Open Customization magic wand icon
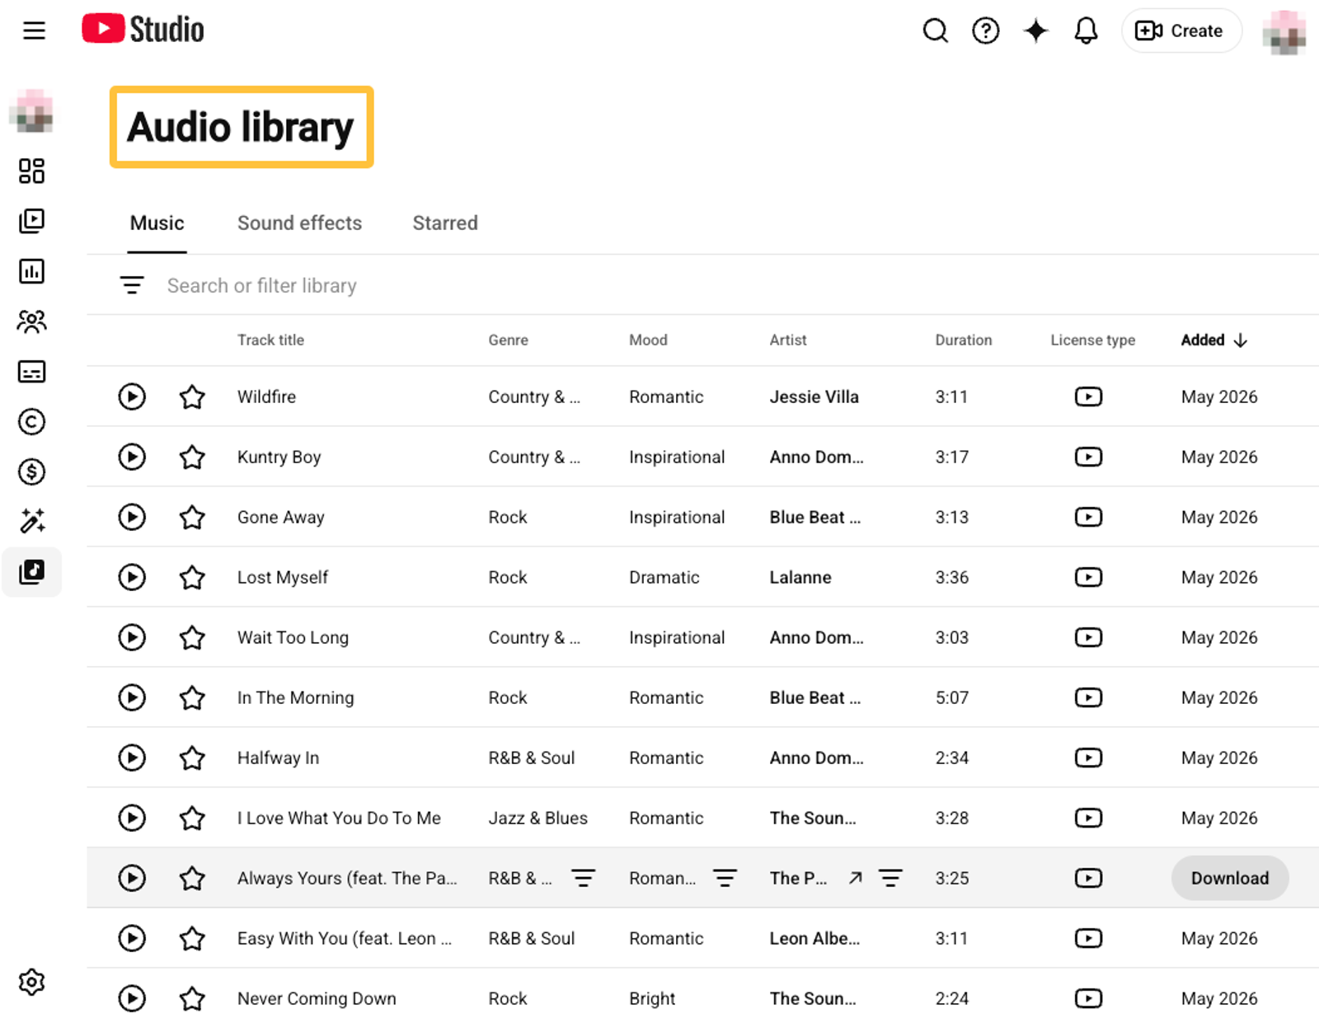Screen dimensions: 1319x1018 32,521
